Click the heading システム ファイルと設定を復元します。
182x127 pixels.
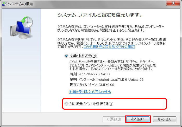99,15
